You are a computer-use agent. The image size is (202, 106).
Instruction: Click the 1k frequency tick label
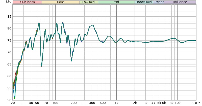116,103
